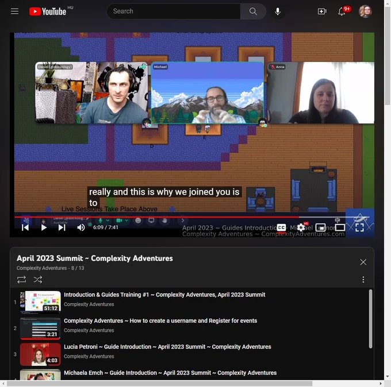Open the player settings gear
Viewport: 391px width, 387px height.
[x=301, y=227]
